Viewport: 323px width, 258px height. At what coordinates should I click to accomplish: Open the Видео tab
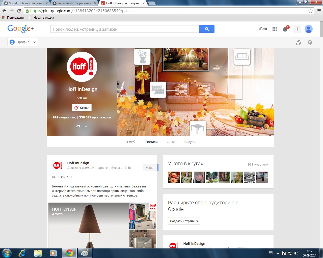click(189, 142)
